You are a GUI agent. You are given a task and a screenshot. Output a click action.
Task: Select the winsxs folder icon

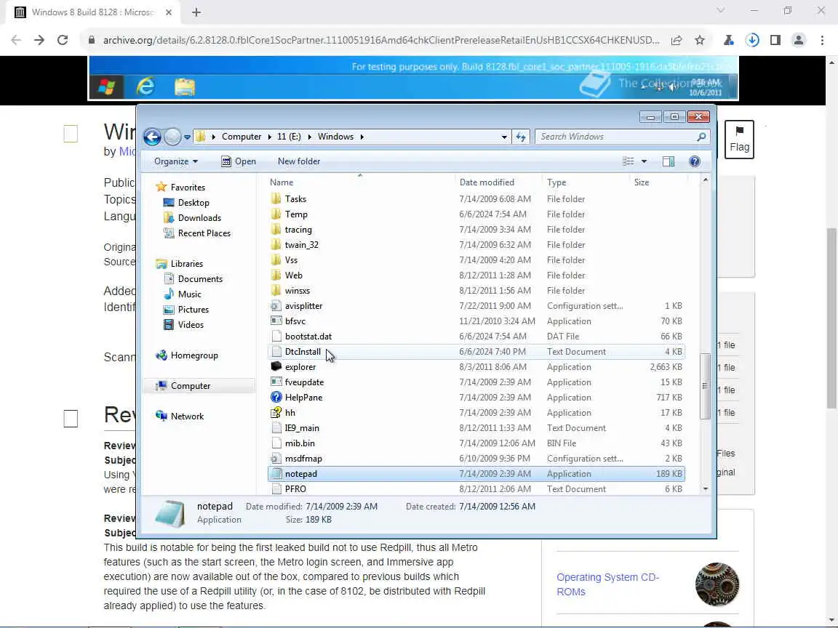coord(276,291)
